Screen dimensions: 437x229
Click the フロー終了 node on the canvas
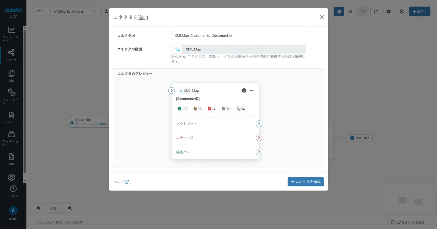point(360,138)
